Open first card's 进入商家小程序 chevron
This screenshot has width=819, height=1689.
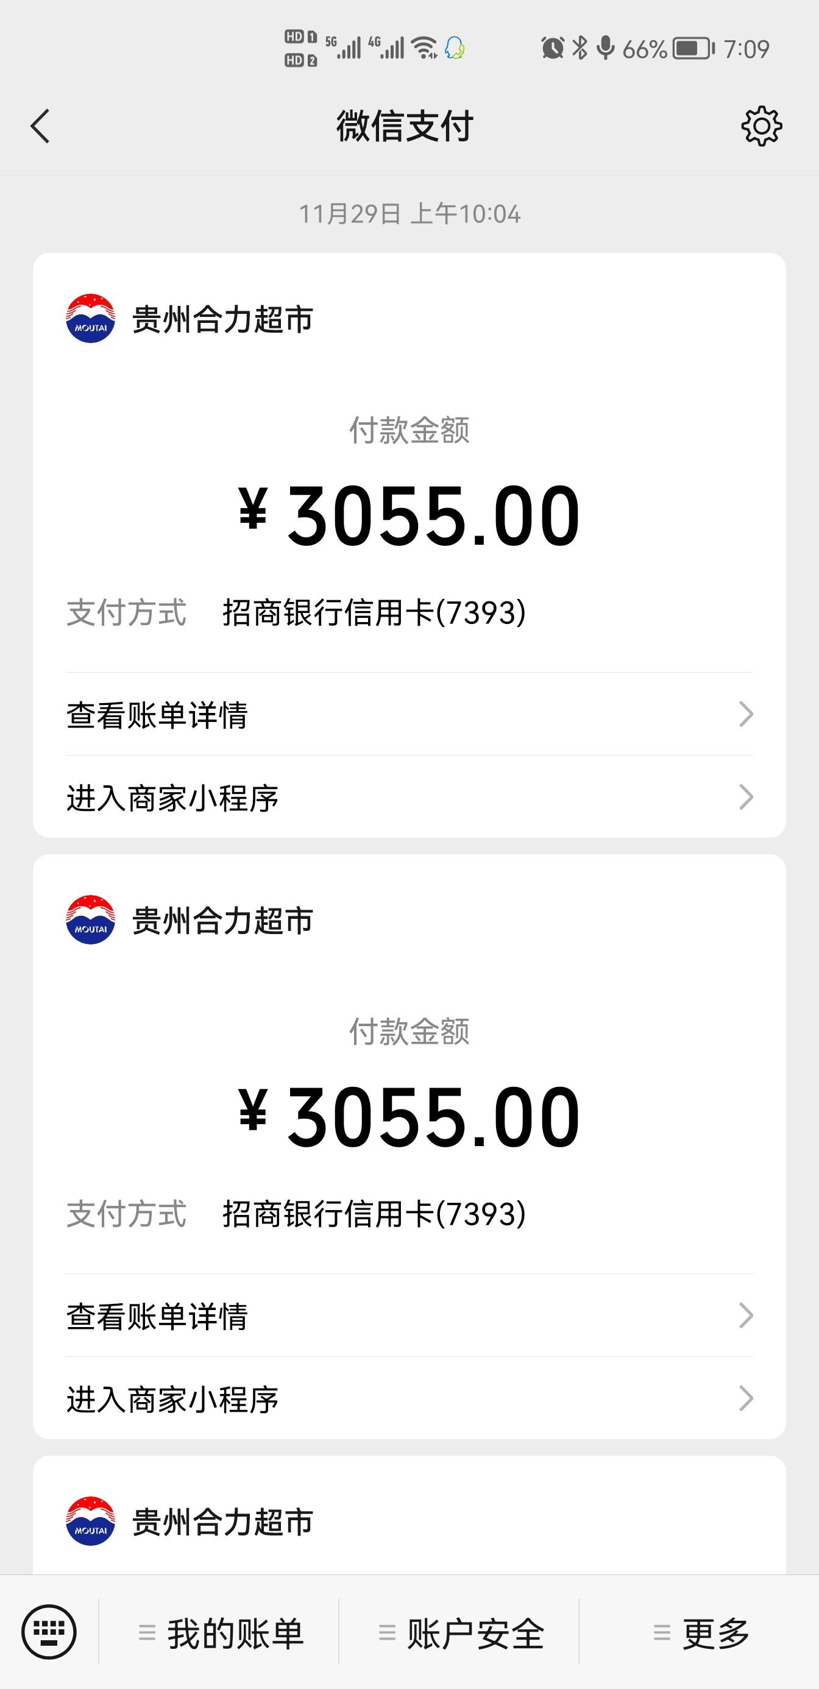[745, 798]
